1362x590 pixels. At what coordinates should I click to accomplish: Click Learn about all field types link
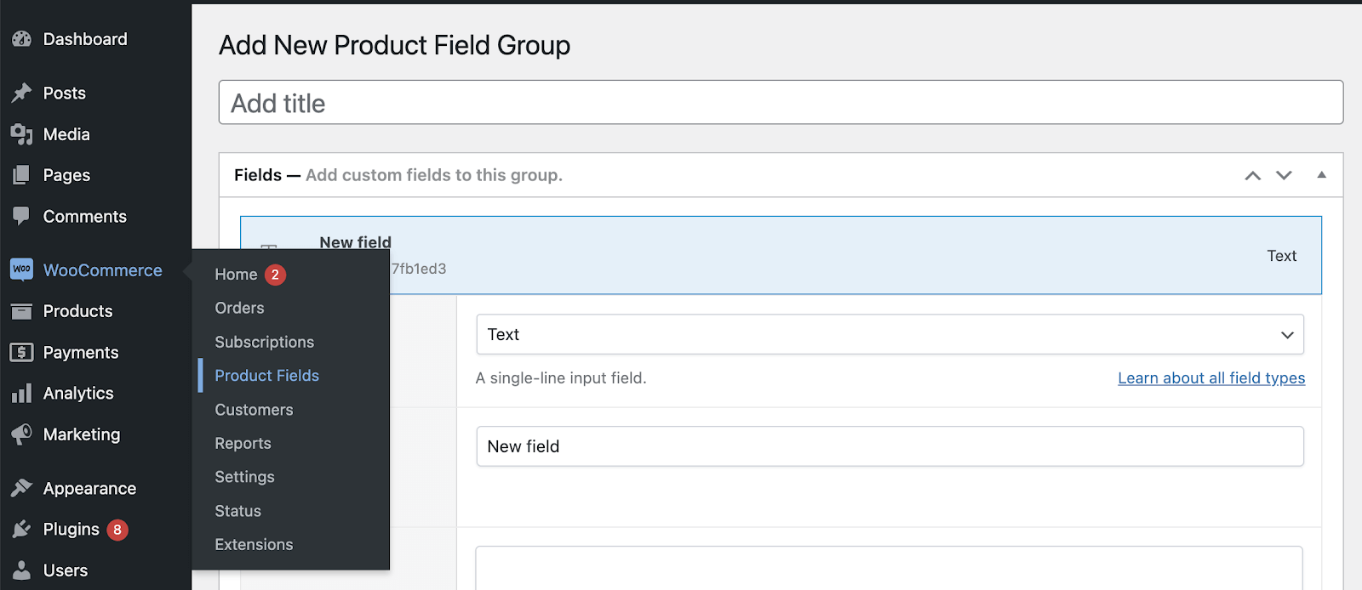pos(1210,378)
